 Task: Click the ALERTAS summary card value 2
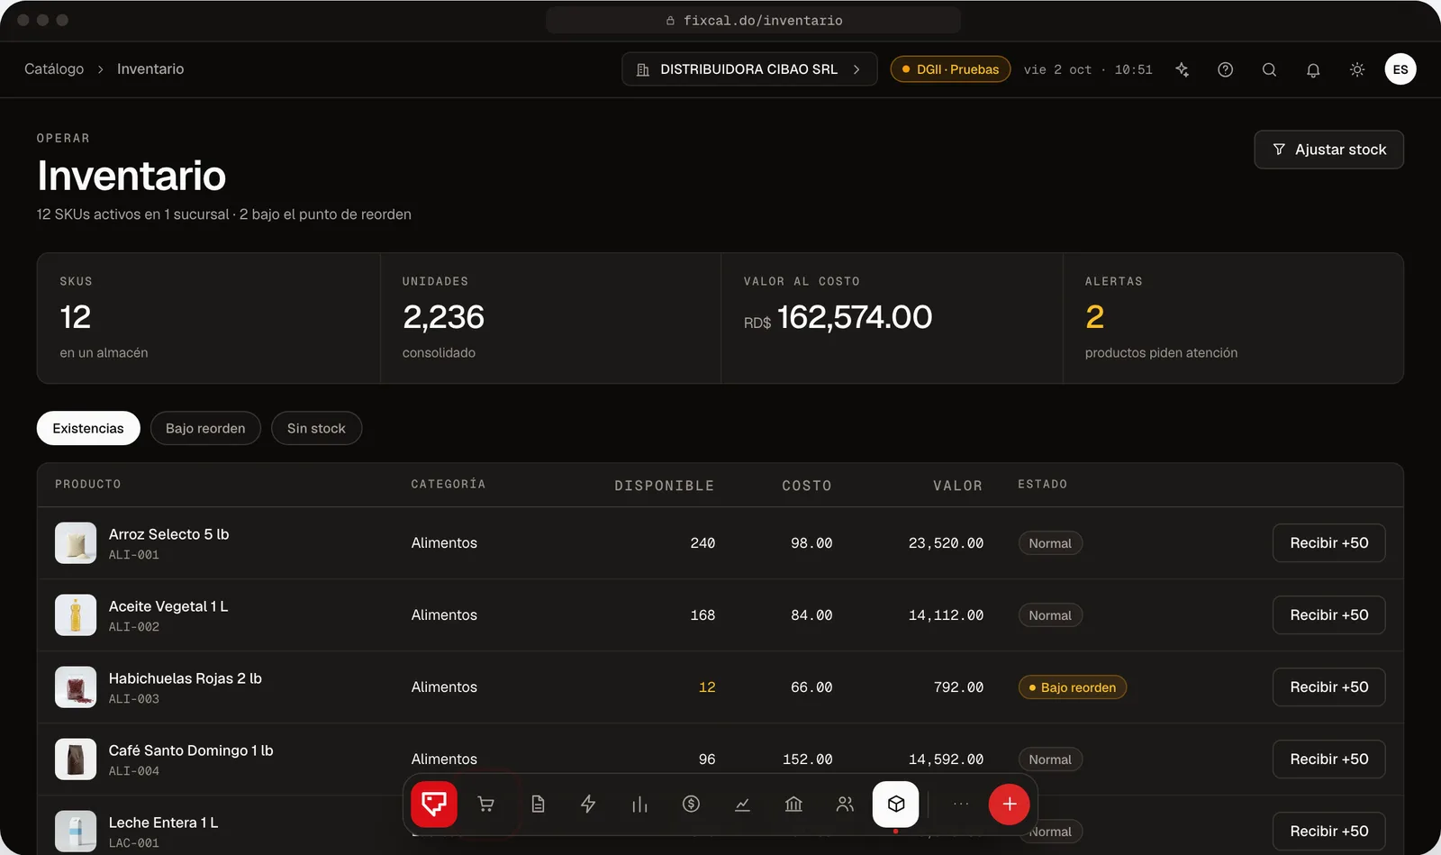(x=1095, y=317)
